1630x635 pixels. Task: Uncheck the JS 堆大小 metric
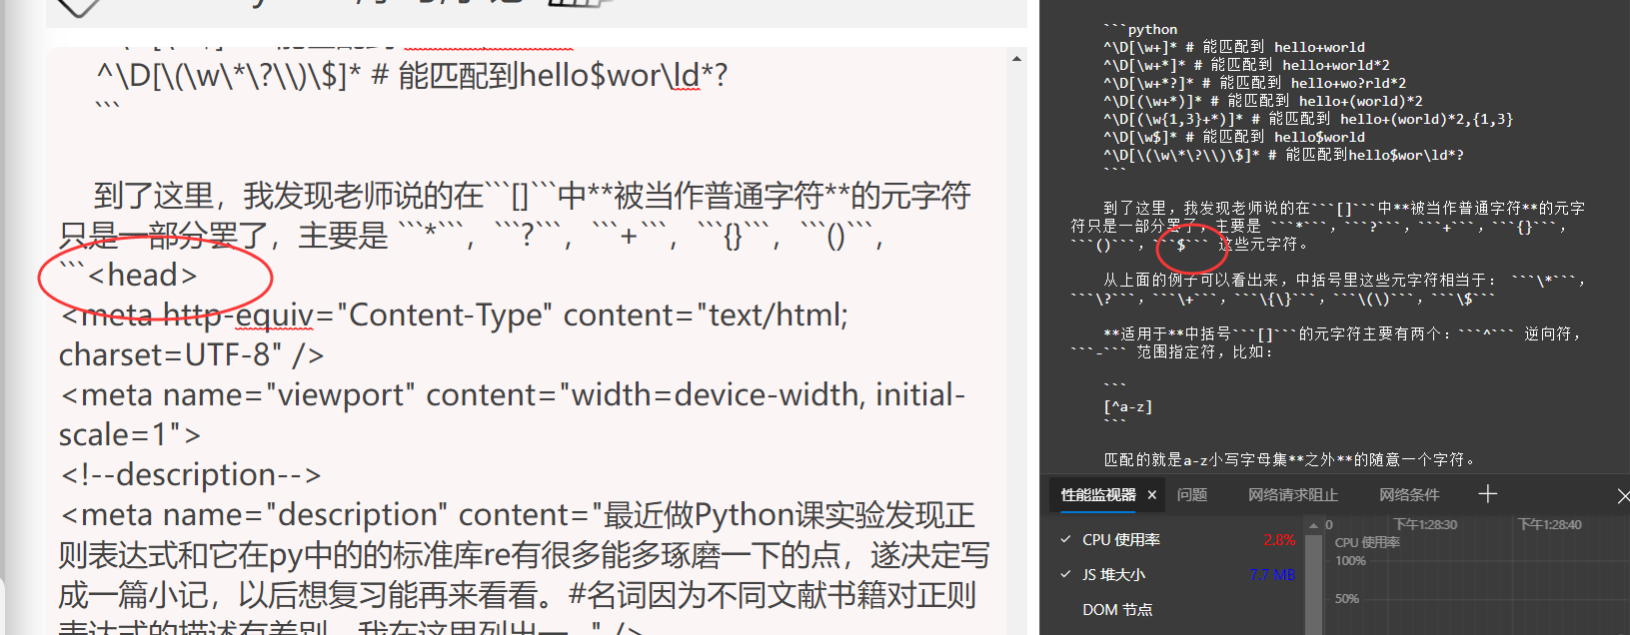(1065, 574)
